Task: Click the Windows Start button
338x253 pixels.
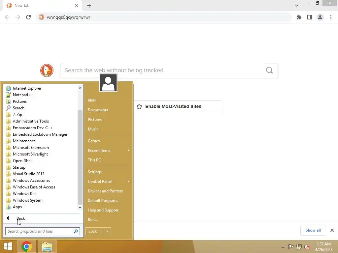Action: pos(8,246)
